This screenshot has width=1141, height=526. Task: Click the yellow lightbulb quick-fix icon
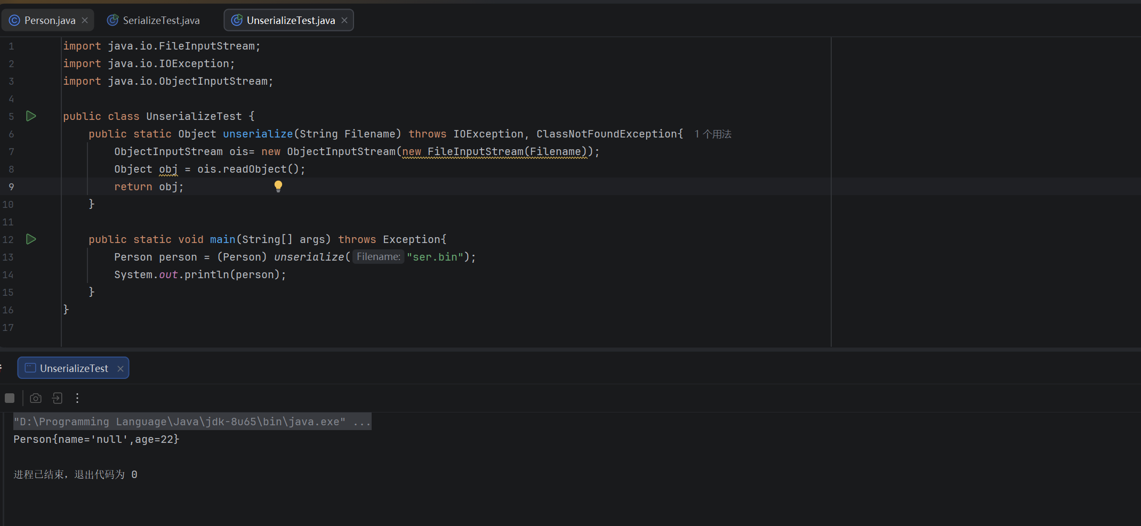(278, 186)
